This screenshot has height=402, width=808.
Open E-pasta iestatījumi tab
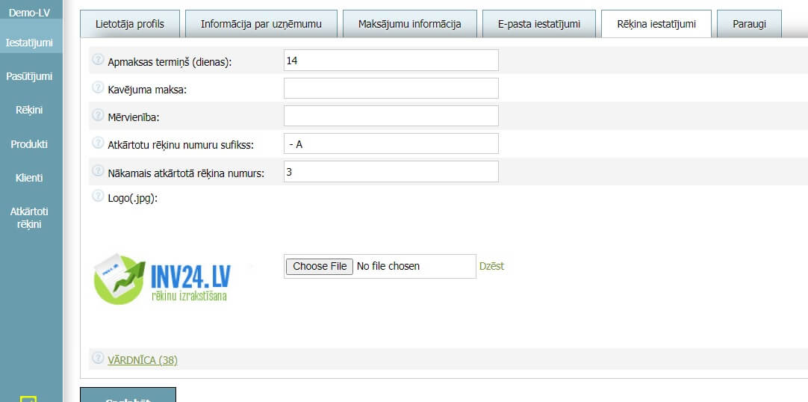click(x=539, y=24)
